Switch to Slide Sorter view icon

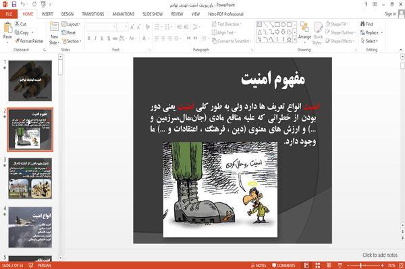point(318,266)
